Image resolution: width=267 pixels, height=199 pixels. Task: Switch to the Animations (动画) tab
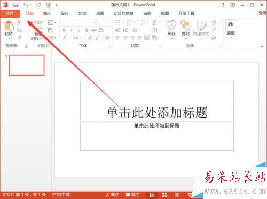tap(100, 13)
